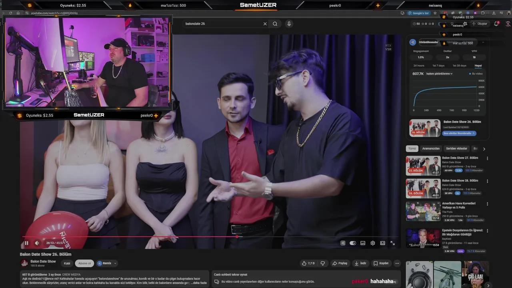Select the Tümü filter chip

coord(412,148)
